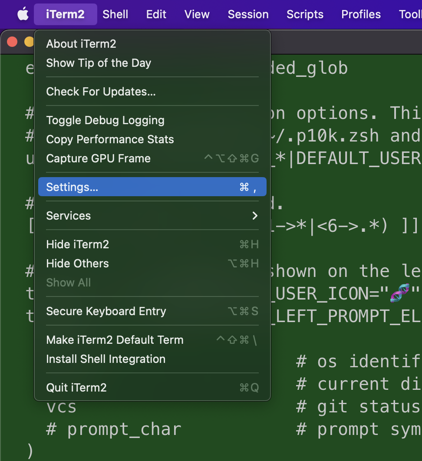422x461 pixels.
Task: Click the DNA emoji in USER_ICON line
Action: coord(399,293)
